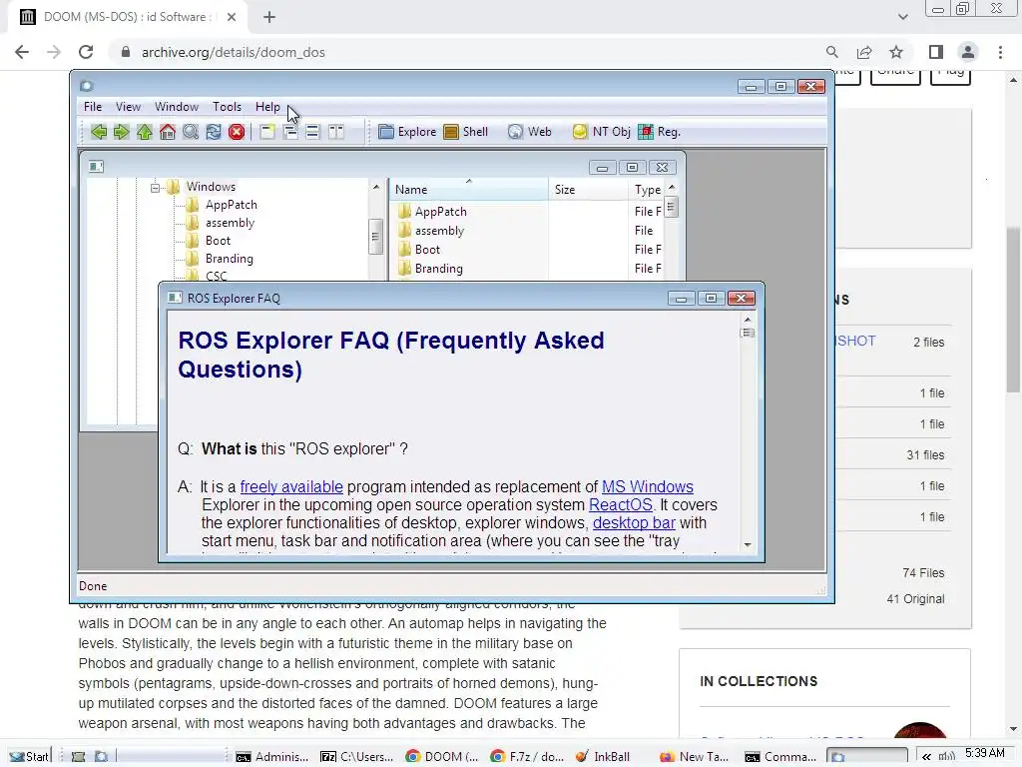Select assembly folder in tree pane
Screen dimensions: 1022x767
230,223
